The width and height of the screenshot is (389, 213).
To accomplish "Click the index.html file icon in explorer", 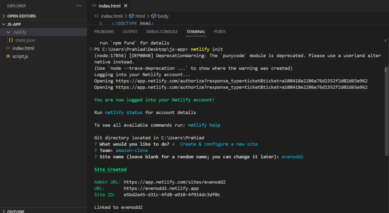I will [8, 48].
